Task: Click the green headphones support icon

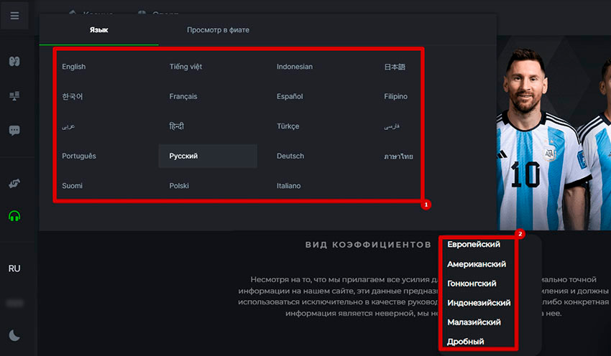Action: [x=14, y=216]
